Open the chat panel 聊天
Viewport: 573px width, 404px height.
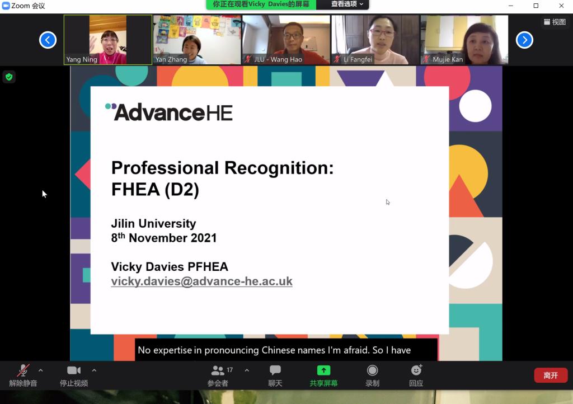tap(275, 375)
